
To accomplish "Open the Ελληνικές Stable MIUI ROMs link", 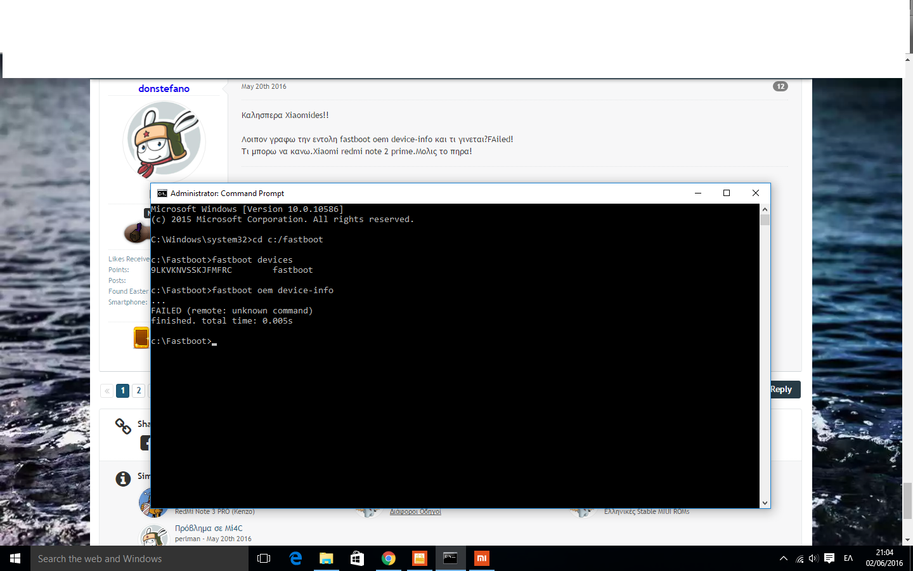I will point(647,511).
